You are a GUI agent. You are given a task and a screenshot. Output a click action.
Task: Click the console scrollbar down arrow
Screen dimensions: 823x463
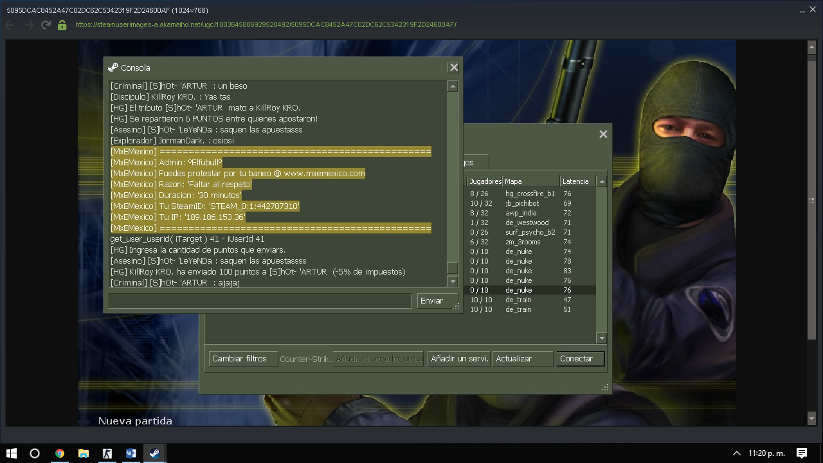(x=453, y=282)
